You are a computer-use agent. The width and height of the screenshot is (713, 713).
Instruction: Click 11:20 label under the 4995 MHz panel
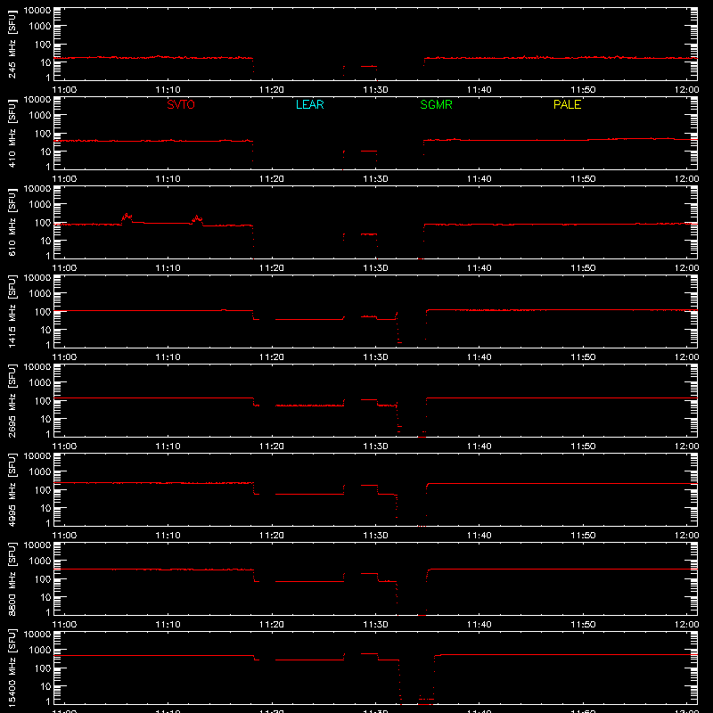(x=272, y=536)
